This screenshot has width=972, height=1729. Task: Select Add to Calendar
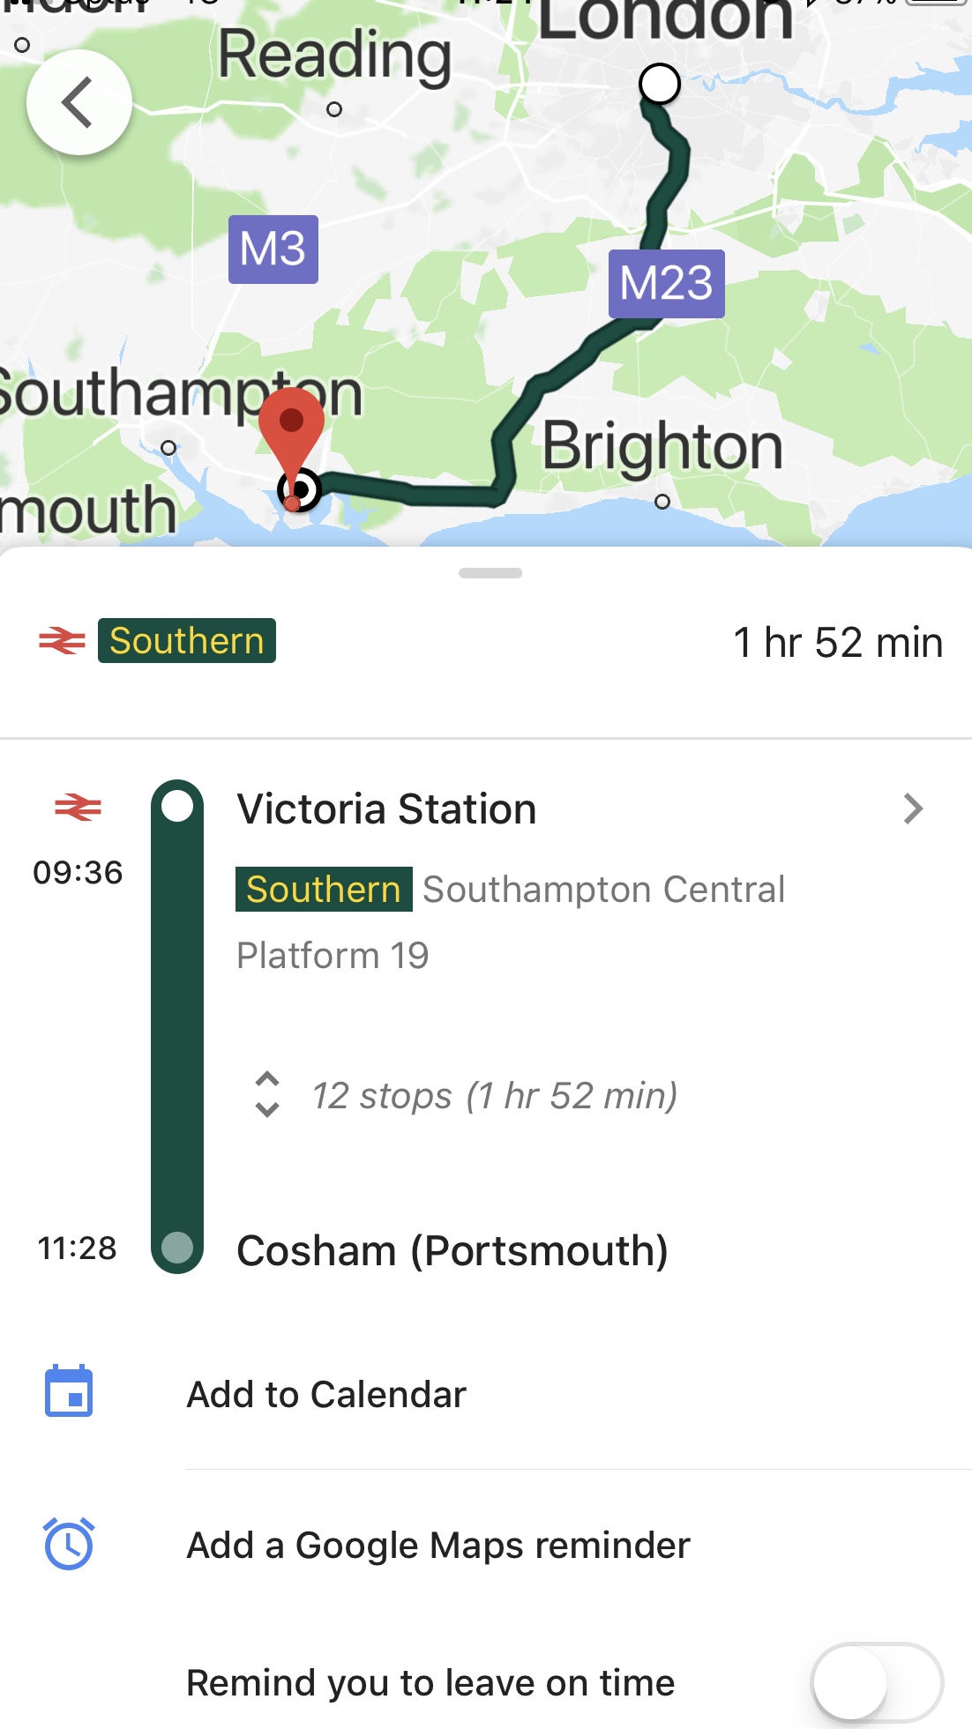coord(326,1394)
